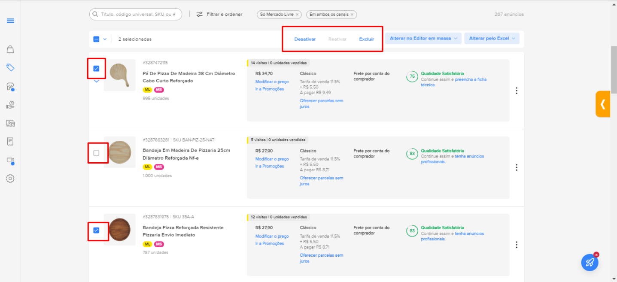This screenshot has width=617, height=282.
Task: Open the Alterar no Editor em massa dropdown
Action: coord(422,38)
